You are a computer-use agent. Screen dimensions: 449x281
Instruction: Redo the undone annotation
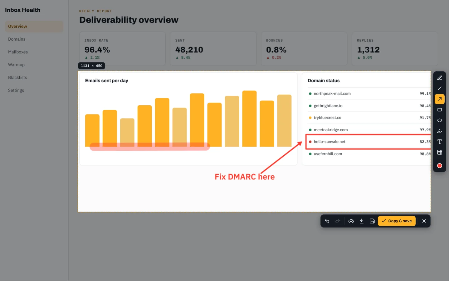[x=338, y=221]
